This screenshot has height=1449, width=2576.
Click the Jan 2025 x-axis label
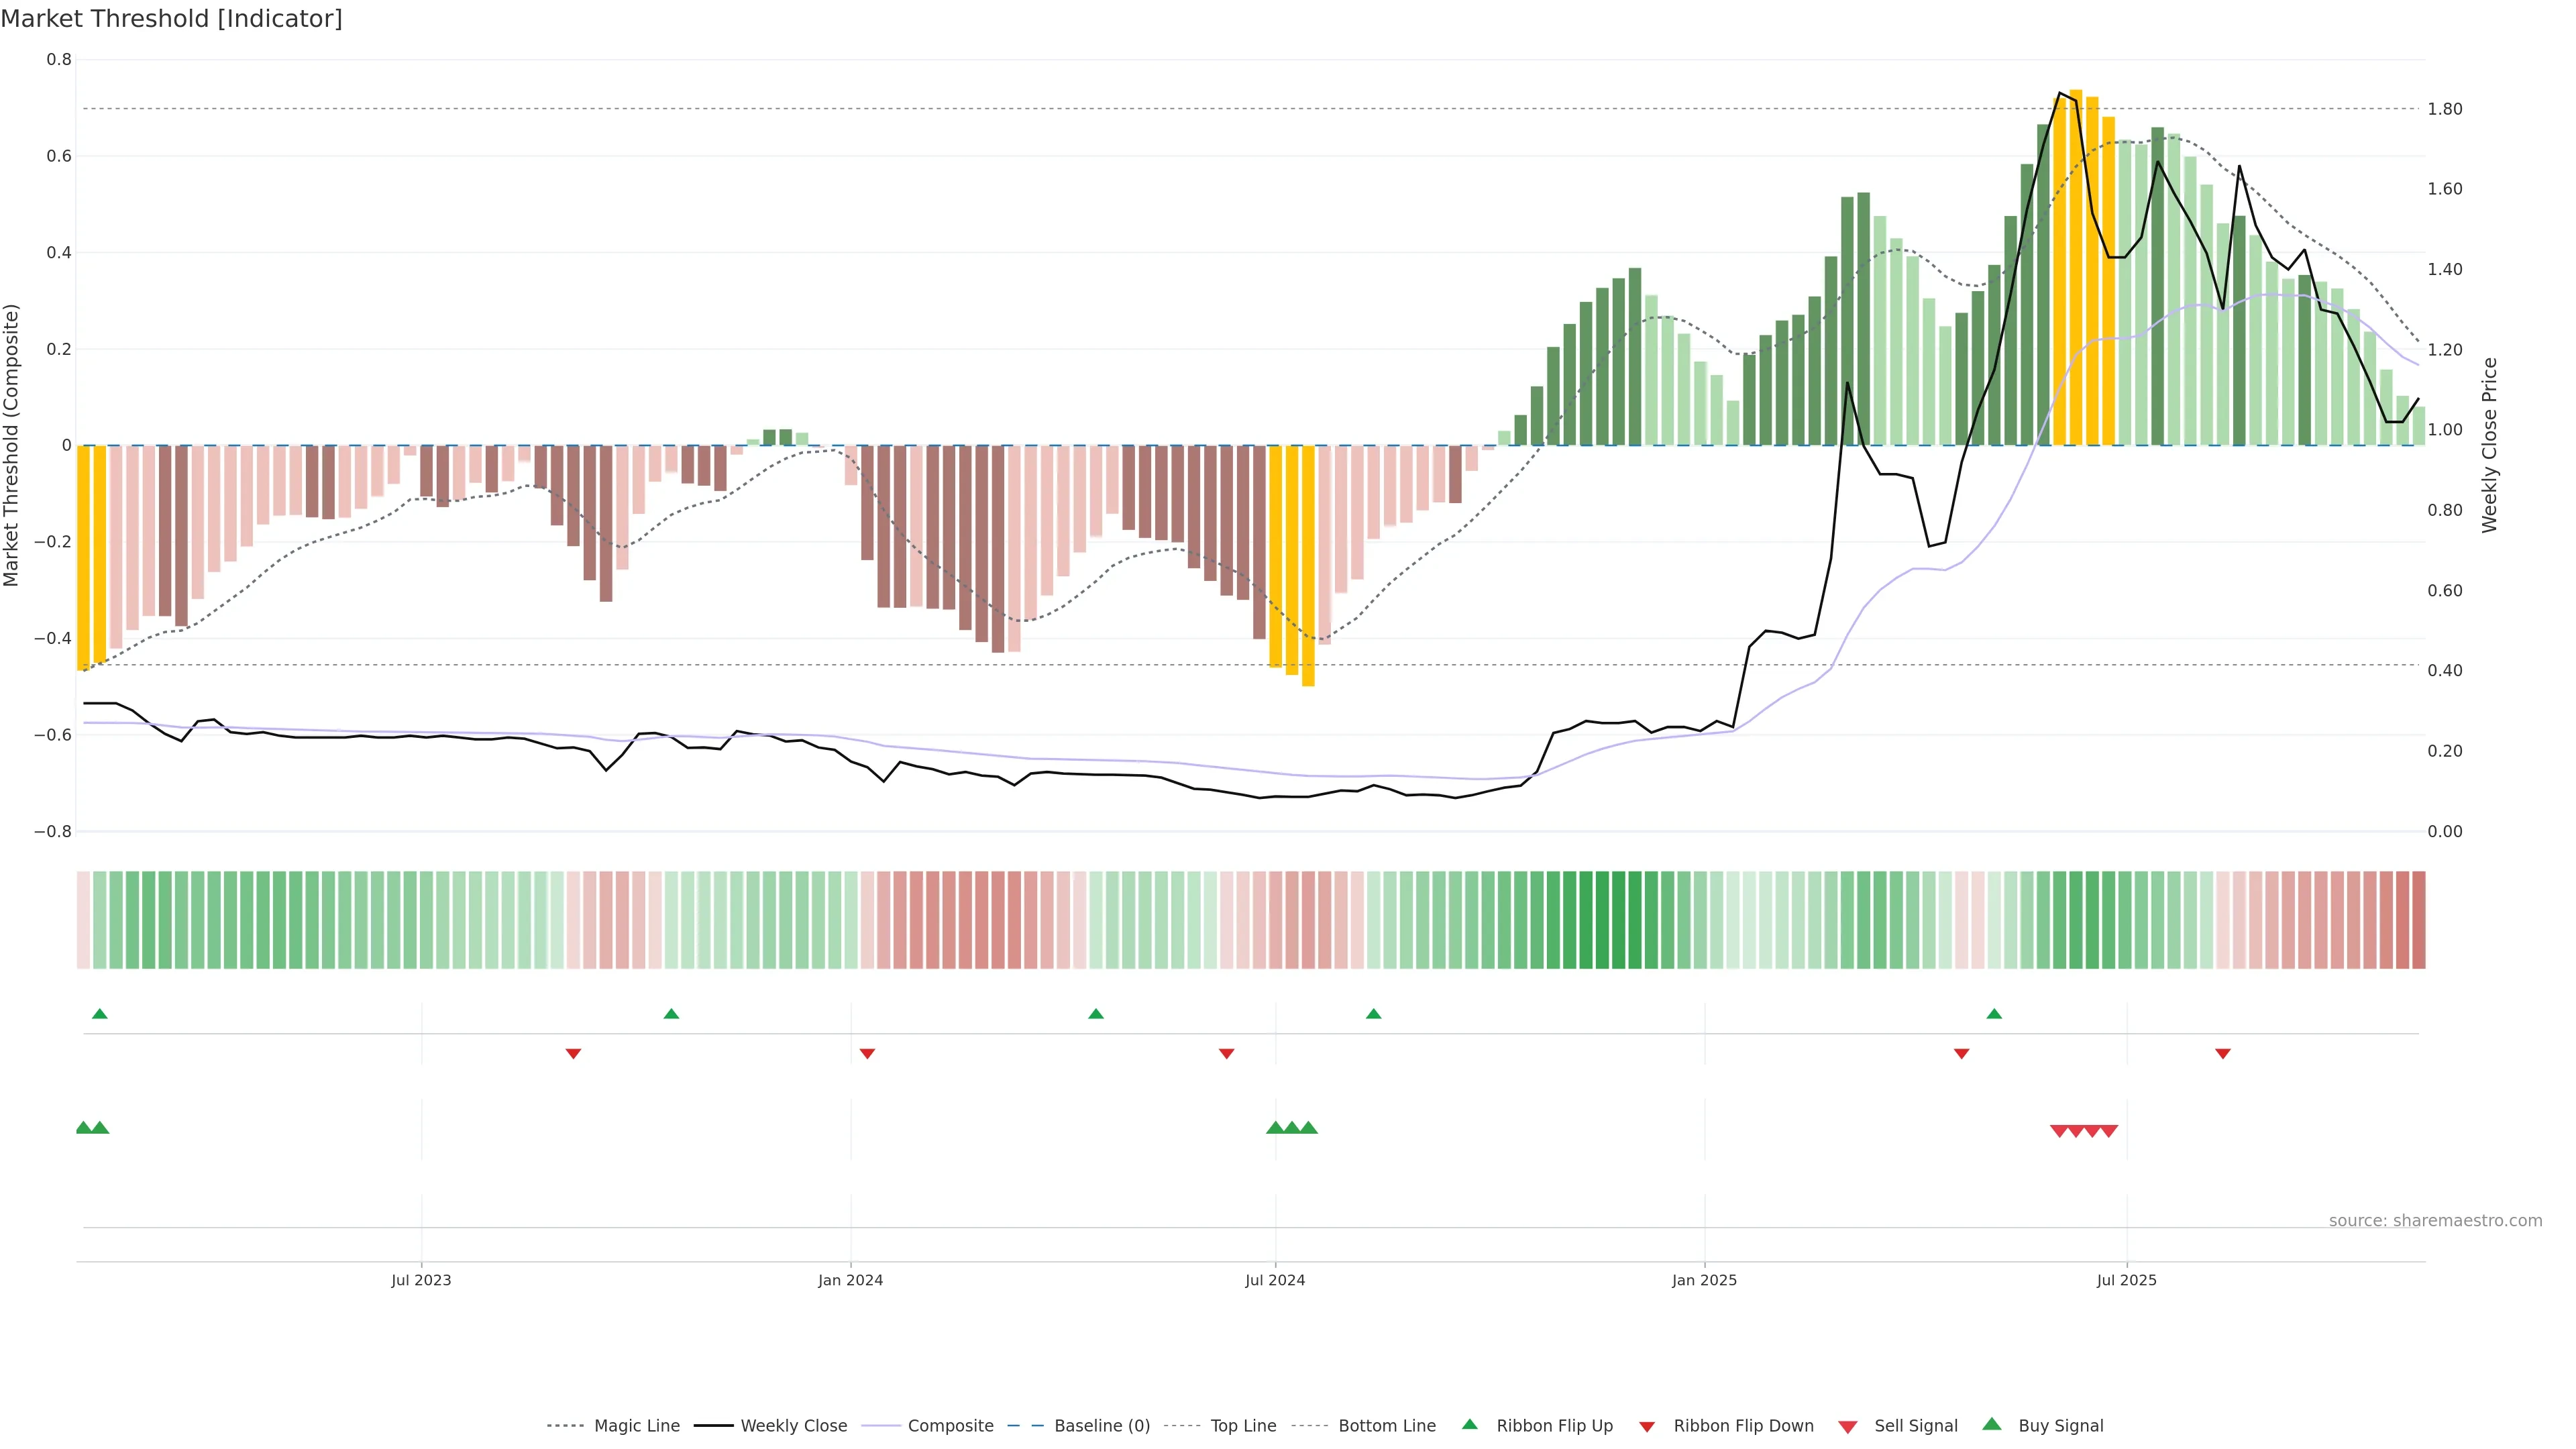click(1704, 1280)
